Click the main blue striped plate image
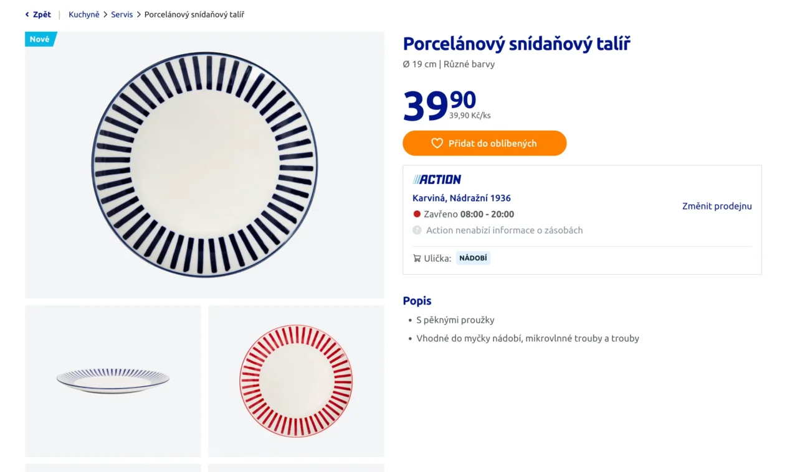The width and height of the screenshot is (810, 472). [204, 164]
